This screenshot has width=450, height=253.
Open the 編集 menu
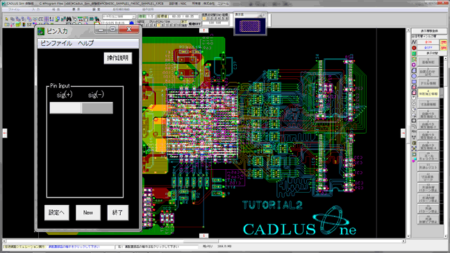pos(56,10)
